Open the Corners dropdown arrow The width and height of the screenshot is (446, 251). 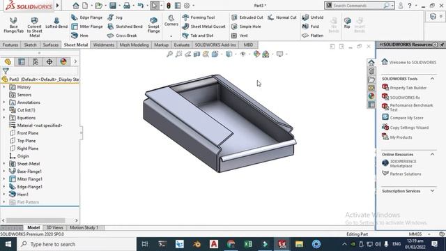tap(171, 36)
